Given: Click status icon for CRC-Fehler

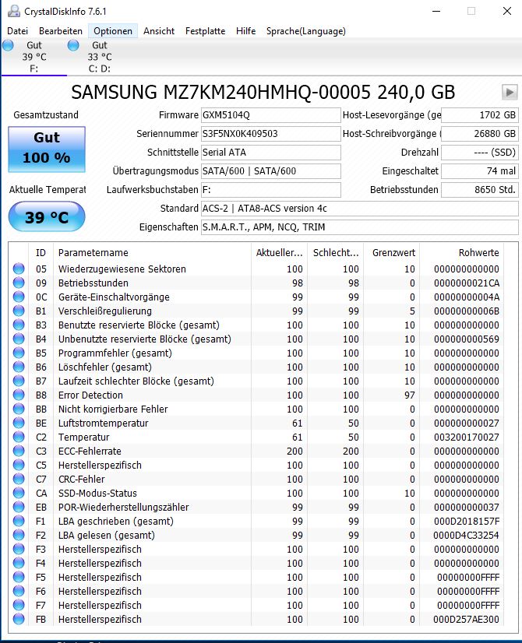Looking at the screenshot, I should [19, 479].
